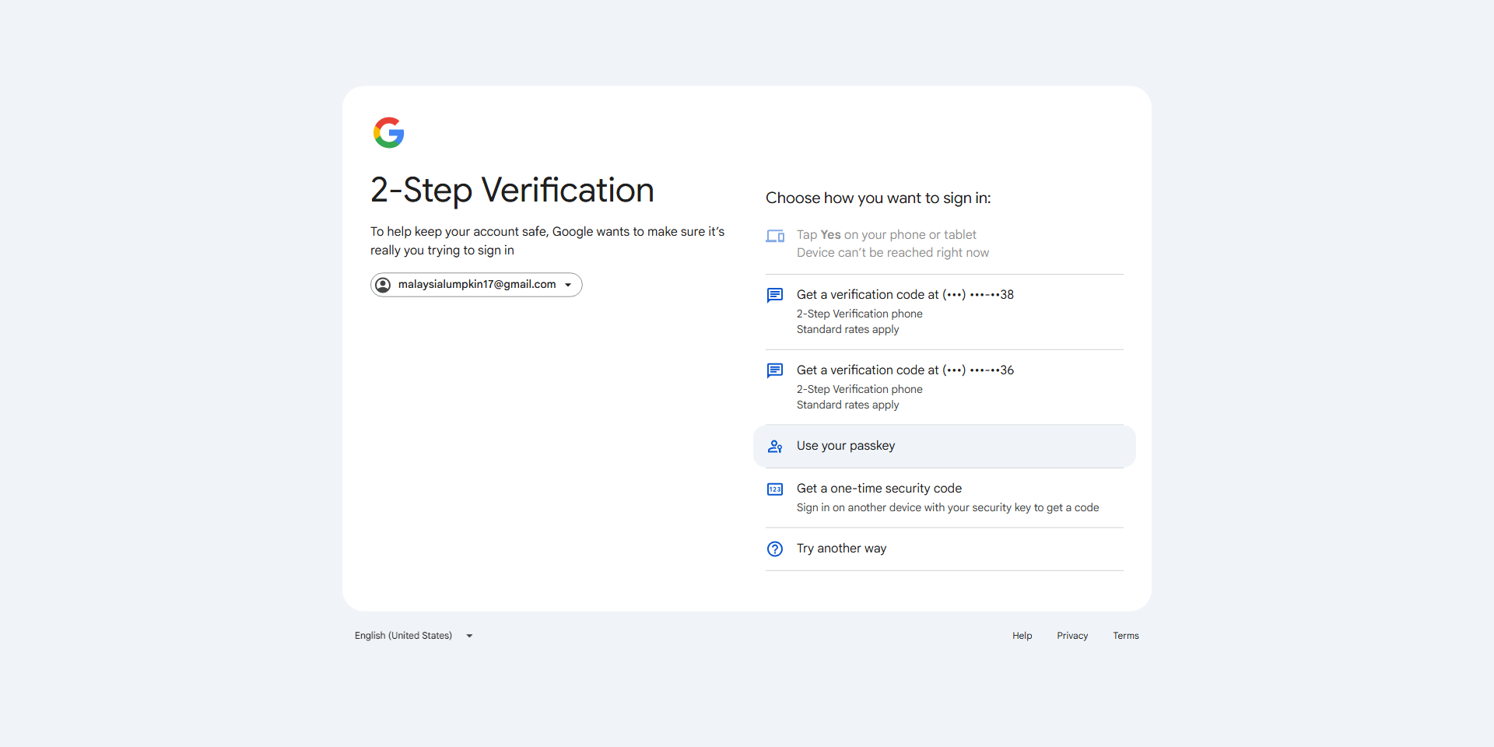Open the Help link
Viewport: 1494px width, 747px height.
point(1022,636)
